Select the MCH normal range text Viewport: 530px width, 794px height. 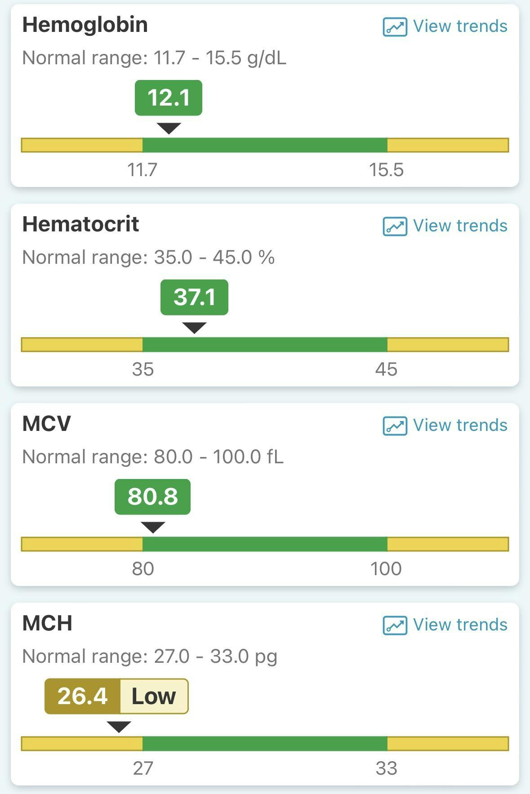point(149,656)
